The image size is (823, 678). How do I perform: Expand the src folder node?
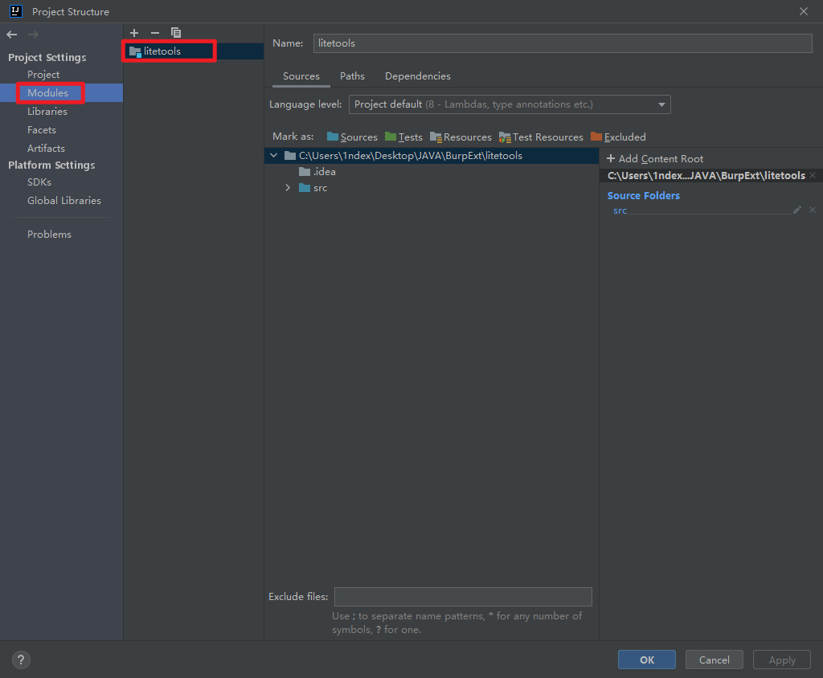pos(288,187)
